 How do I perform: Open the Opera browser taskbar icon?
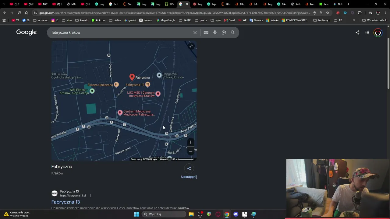pyautogui.click(x=218, y=214)
